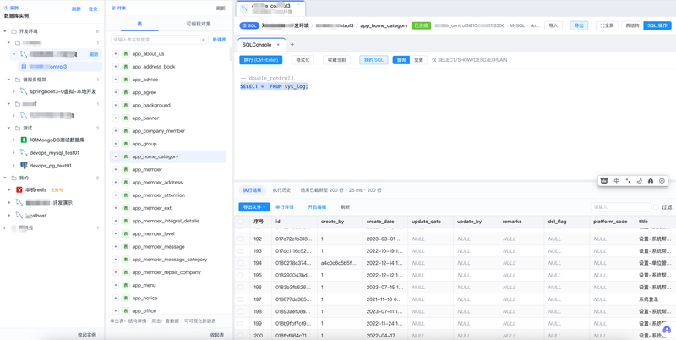
Task: Click the MySQL icon beside springboot3-0虚拟-本地开发
Action: click(25, 91)
